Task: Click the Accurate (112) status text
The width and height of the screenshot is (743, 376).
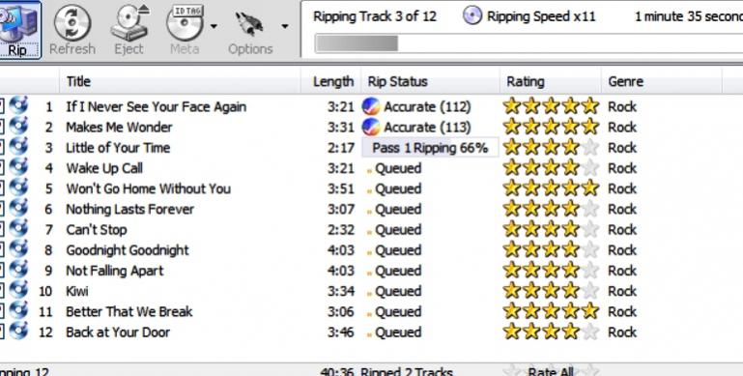Action: point(427,107)
